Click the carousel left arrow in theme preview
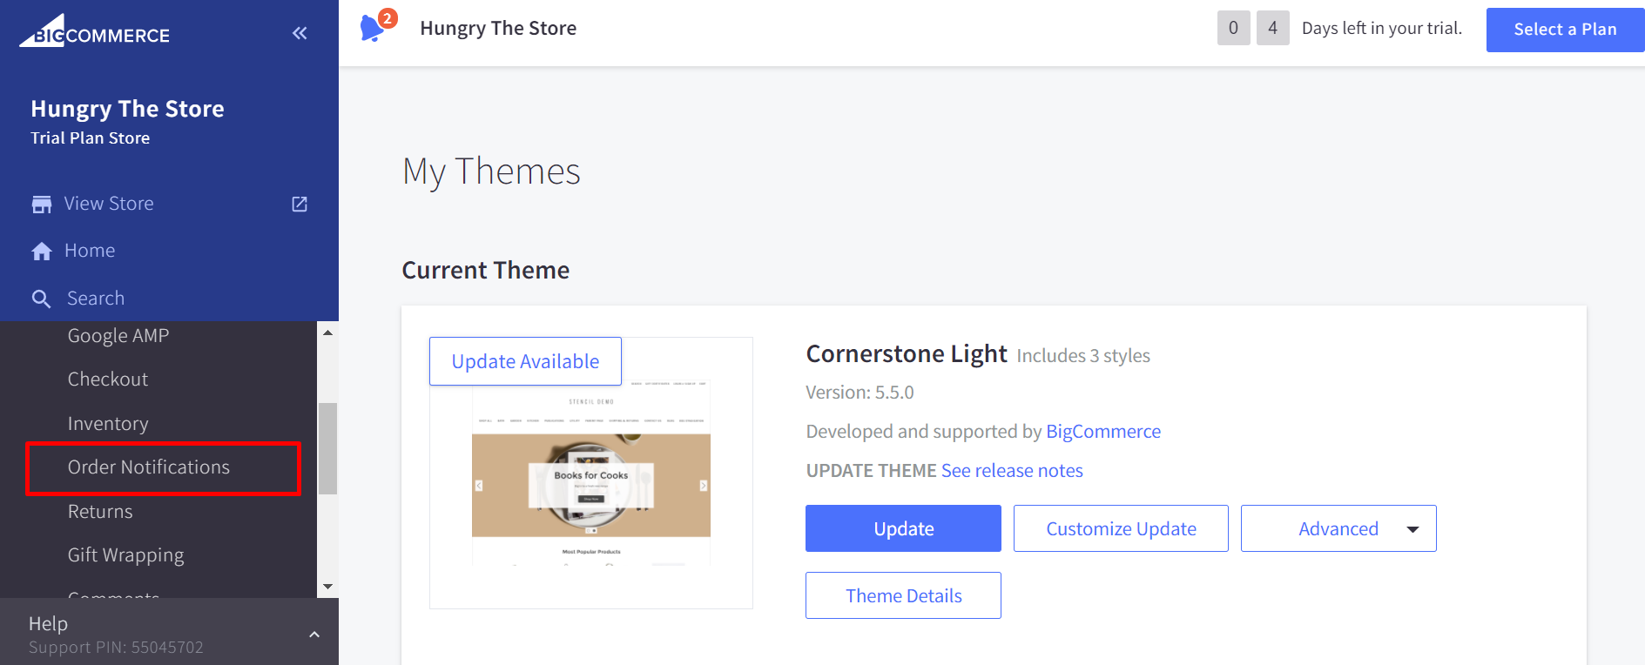Screen dimensions: 1645x665 pyautogui.click(x=479, y=486)
